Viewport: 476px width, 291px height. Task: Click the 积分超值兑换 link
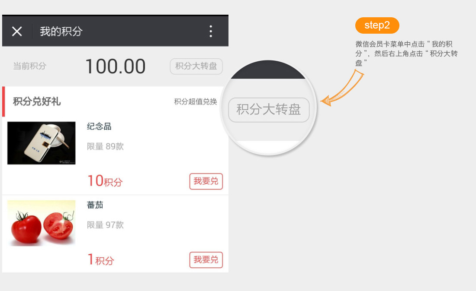196,102
